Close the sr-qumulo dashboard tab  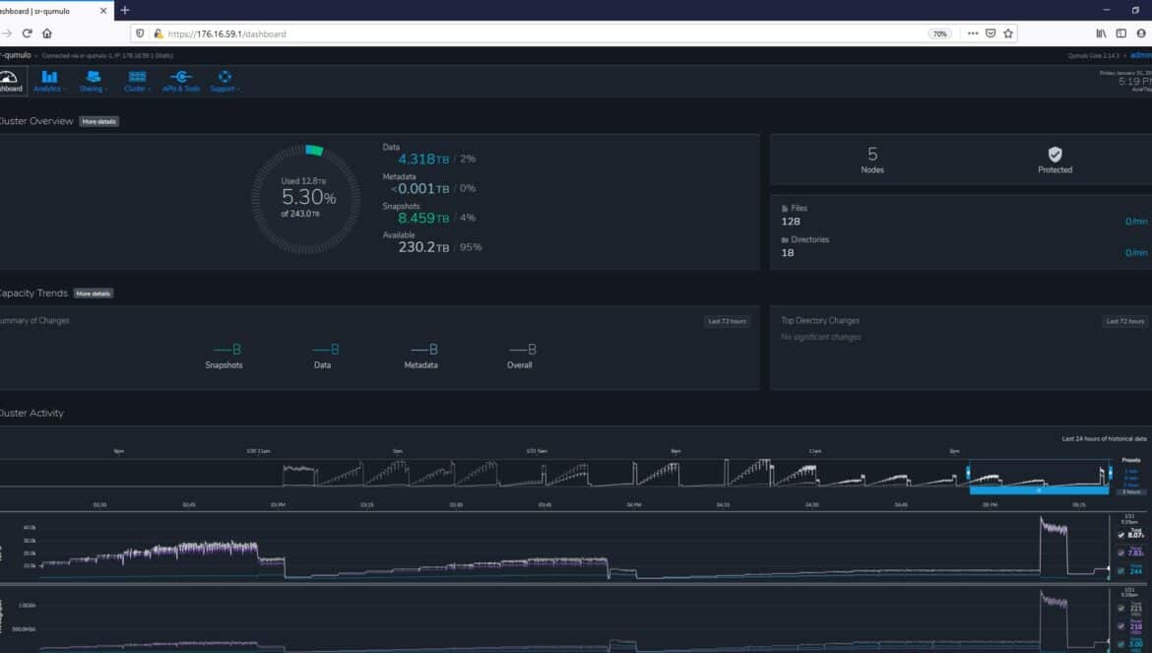(x=102, y=11)
